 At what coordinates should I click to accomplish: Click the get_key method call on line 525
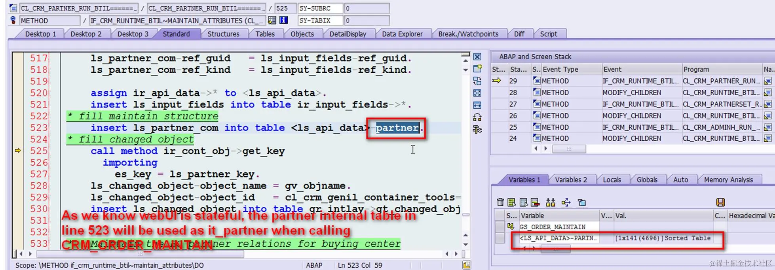[x=263, y=151]
